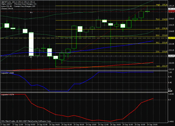Viewport: 175px width, 126px height.
Task: Click the 233.45 price scale value
Action: pos(172,44)
